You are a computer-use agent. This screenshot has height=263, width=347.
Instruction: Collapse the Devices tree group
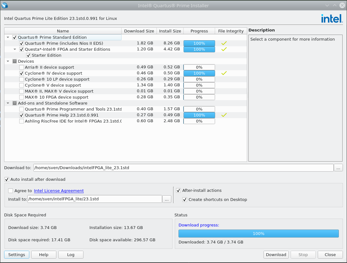(x=8, y=61)
